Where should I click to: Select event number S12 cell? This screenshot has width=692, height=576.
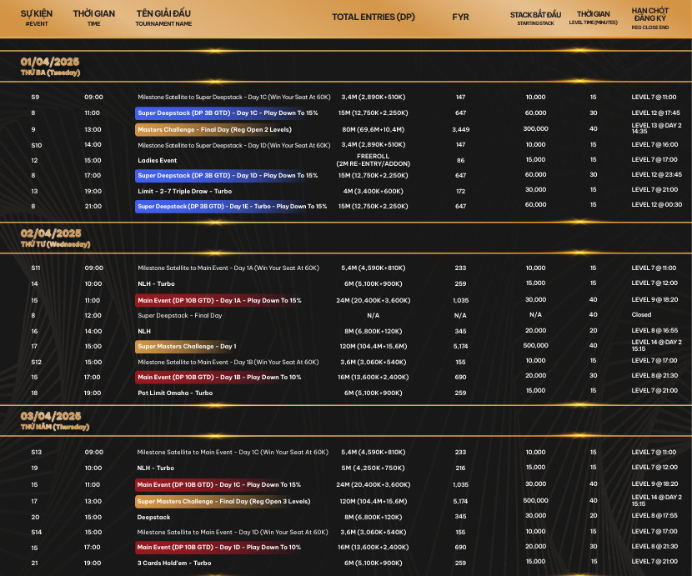pyautogui.click(x=36, y=362)
